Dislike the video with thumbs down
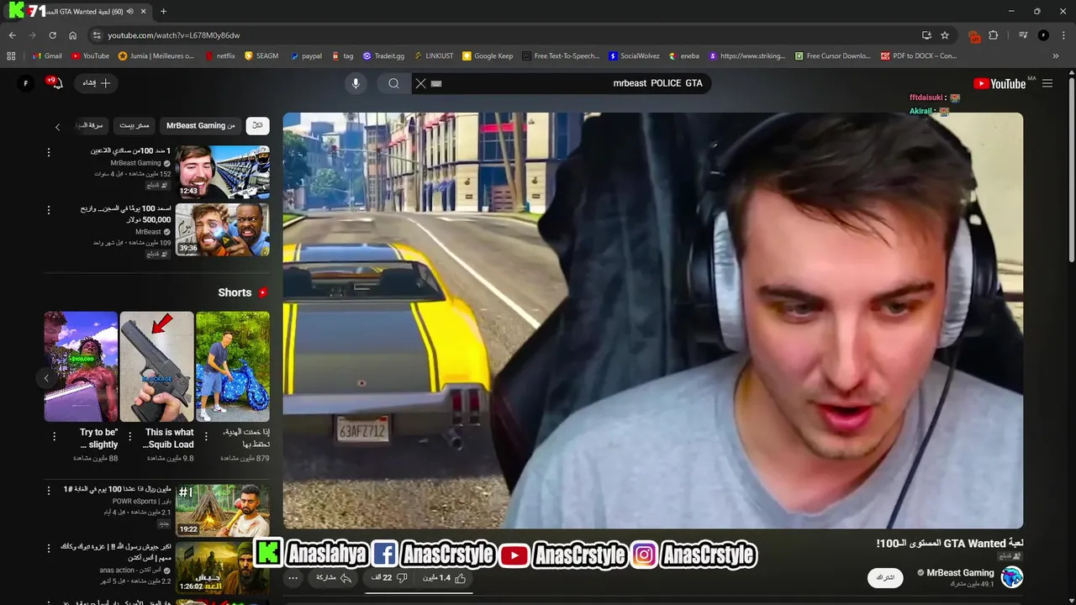Screen dimensions: 1076x605 tap(388, 578)
